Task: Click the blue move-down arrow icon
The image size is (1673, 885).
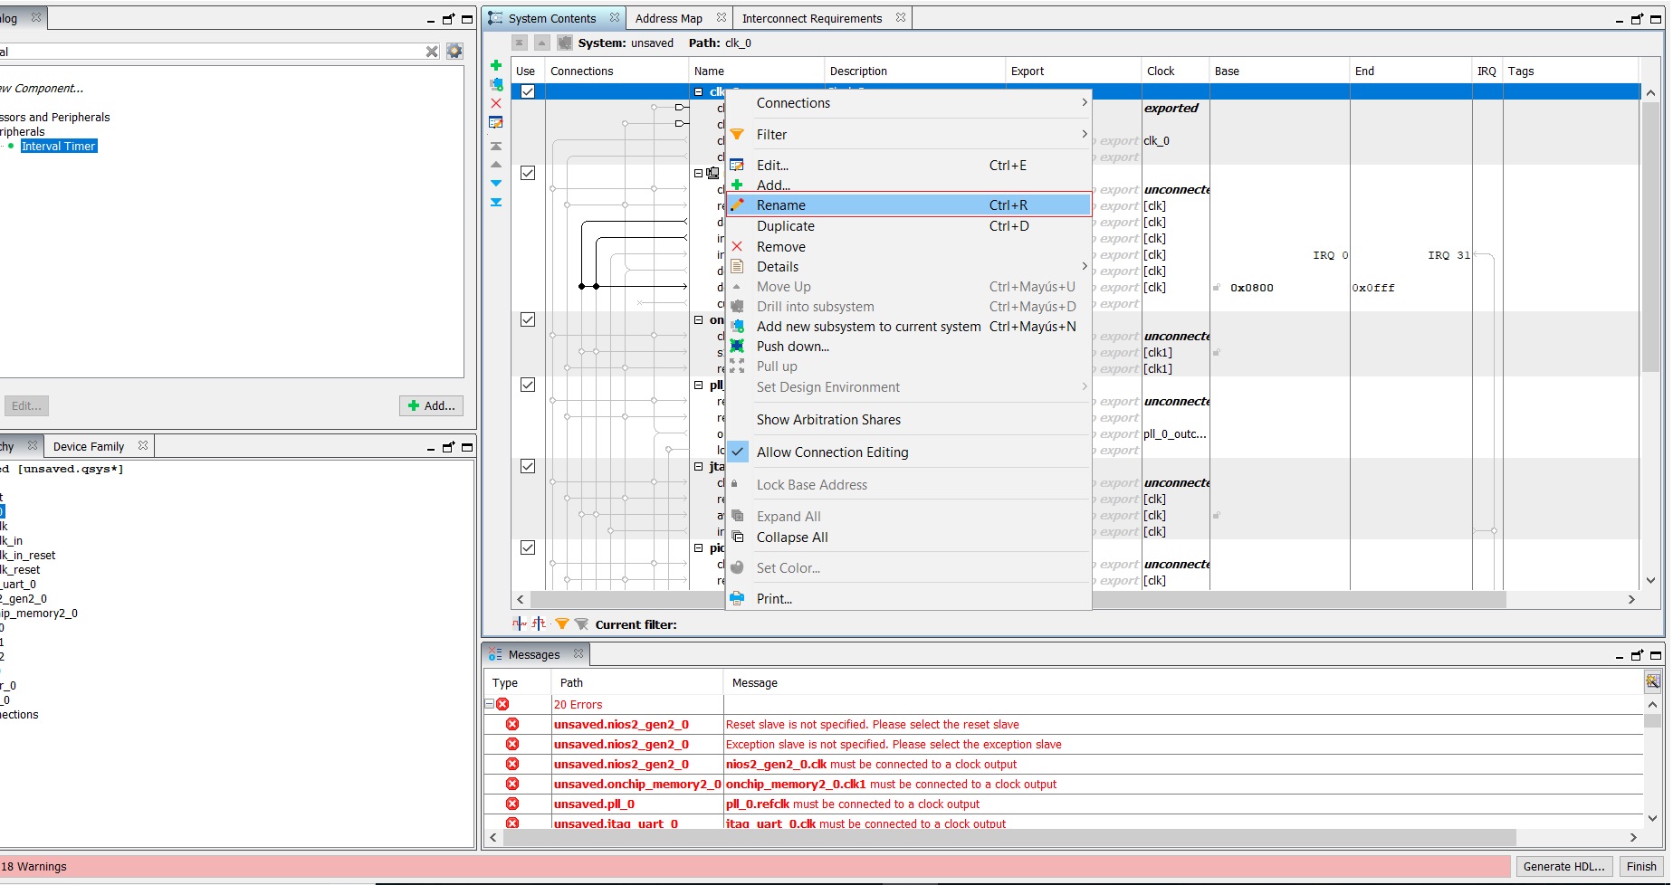Action: pos(496,183)
